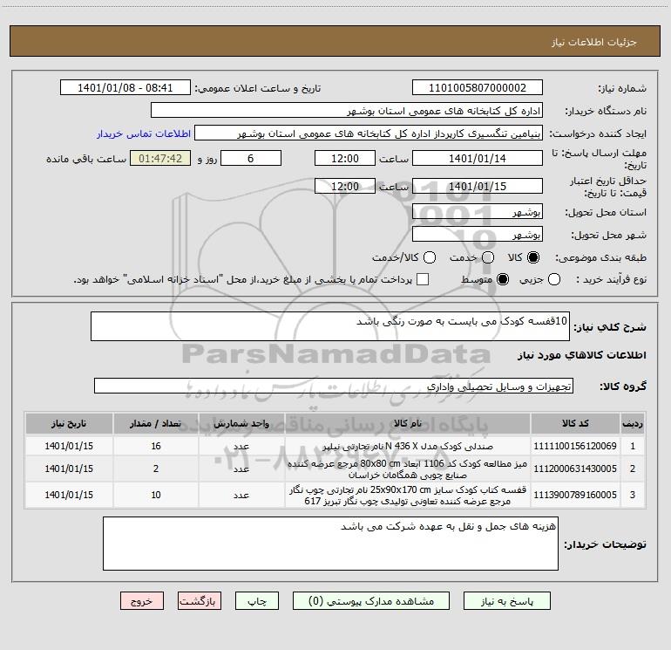Click quantity 2 in row 2
The width and height of the screenshot is (671, 650).
(x=156, y=469)
